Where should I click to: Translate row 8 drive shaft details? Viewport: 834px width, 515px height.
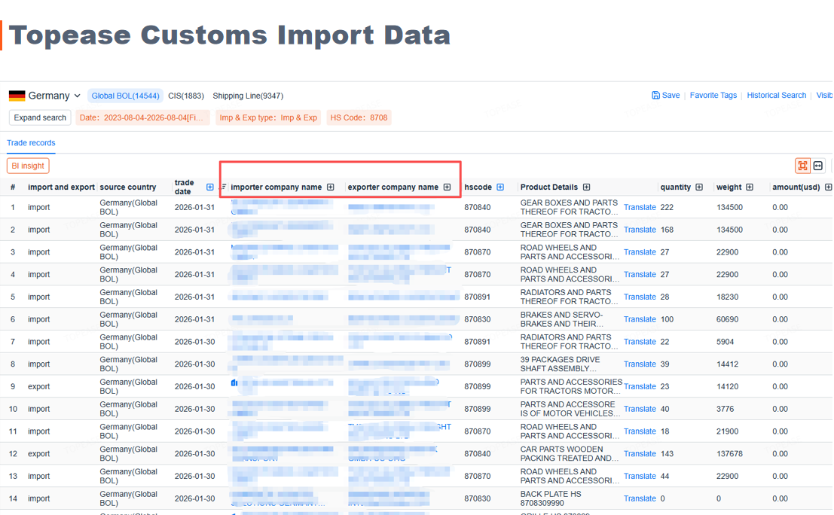pos(640,364)
